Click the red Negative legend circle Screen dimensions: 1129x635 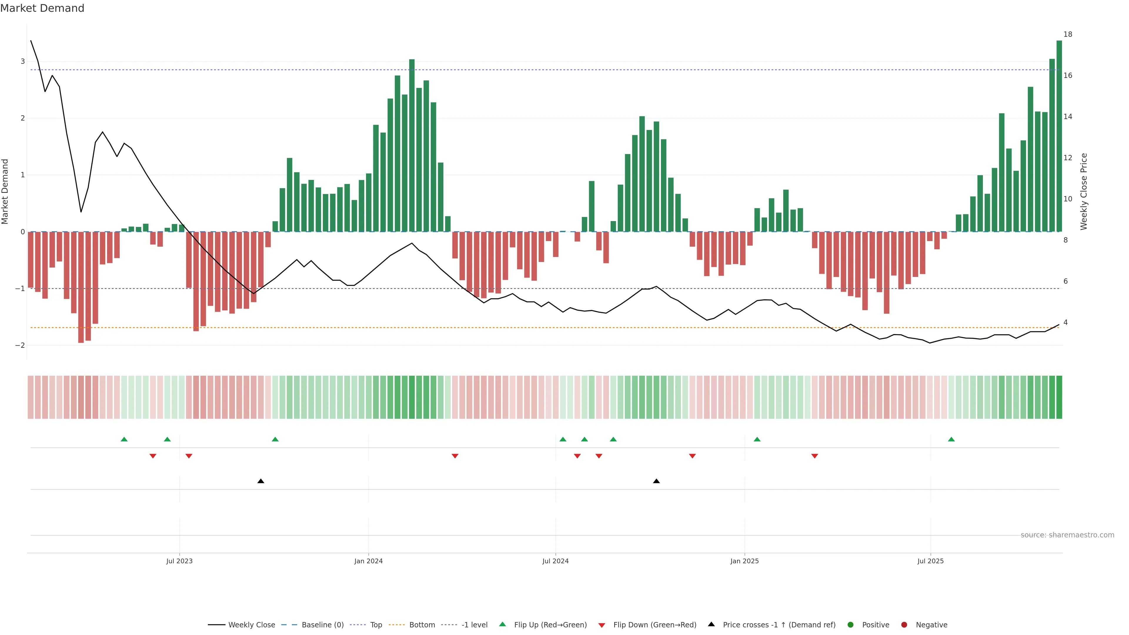click(x=904, y=624)
